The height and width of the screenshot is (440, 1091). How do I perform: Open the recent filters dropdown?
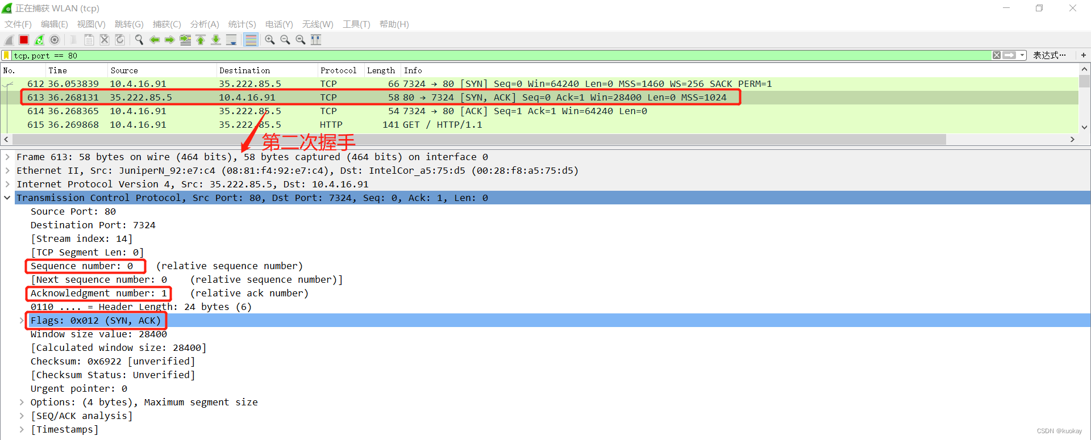(1022, 55)
